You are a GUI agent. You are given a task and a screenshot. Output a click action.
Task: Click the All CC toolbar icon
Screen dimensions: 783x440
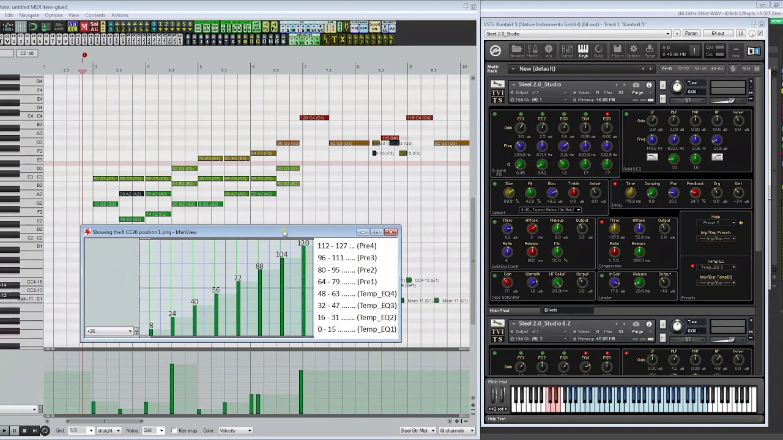[x=72, y=27]
